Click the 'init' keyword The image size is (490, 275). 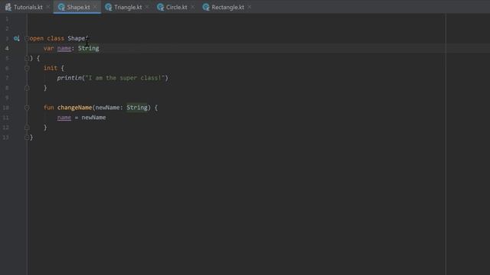[x=51, y=68]
